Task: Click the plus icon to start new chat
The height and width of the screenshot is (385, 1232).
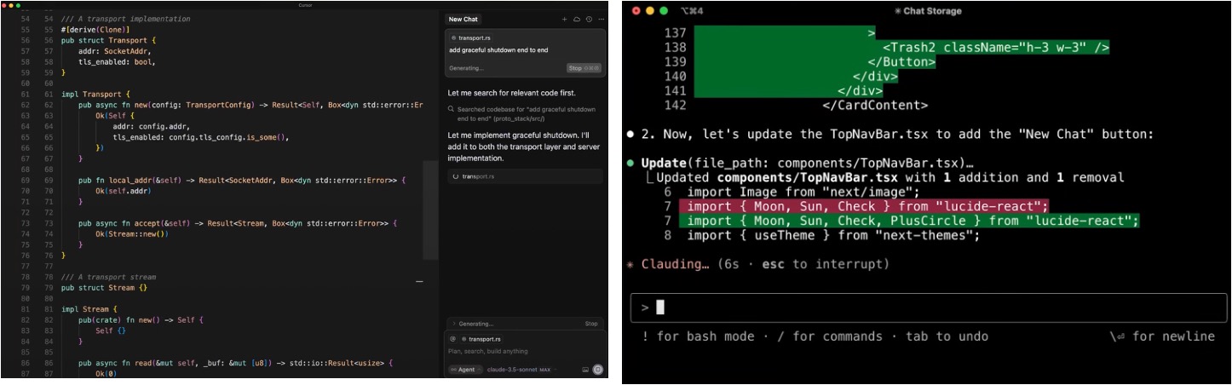Action: (x=564, y=19)
